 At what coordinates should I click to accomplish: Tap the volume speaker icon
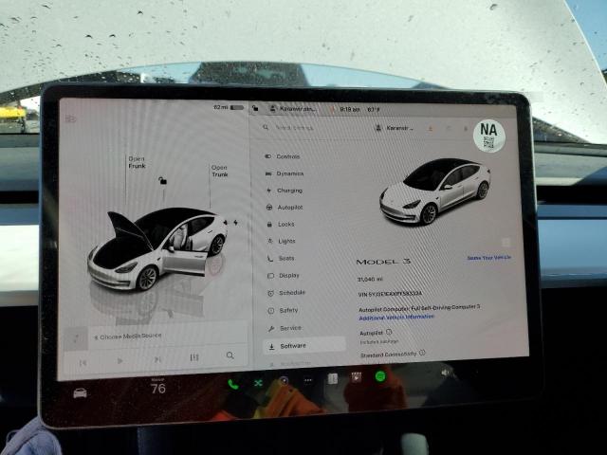tap(447, 373)
